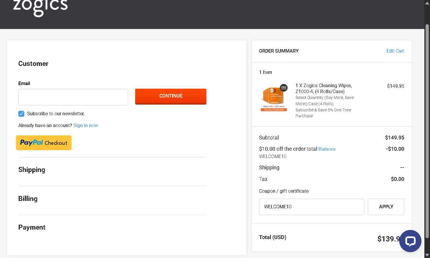Click the Tax value $0.00

click(x=397, y=179)
